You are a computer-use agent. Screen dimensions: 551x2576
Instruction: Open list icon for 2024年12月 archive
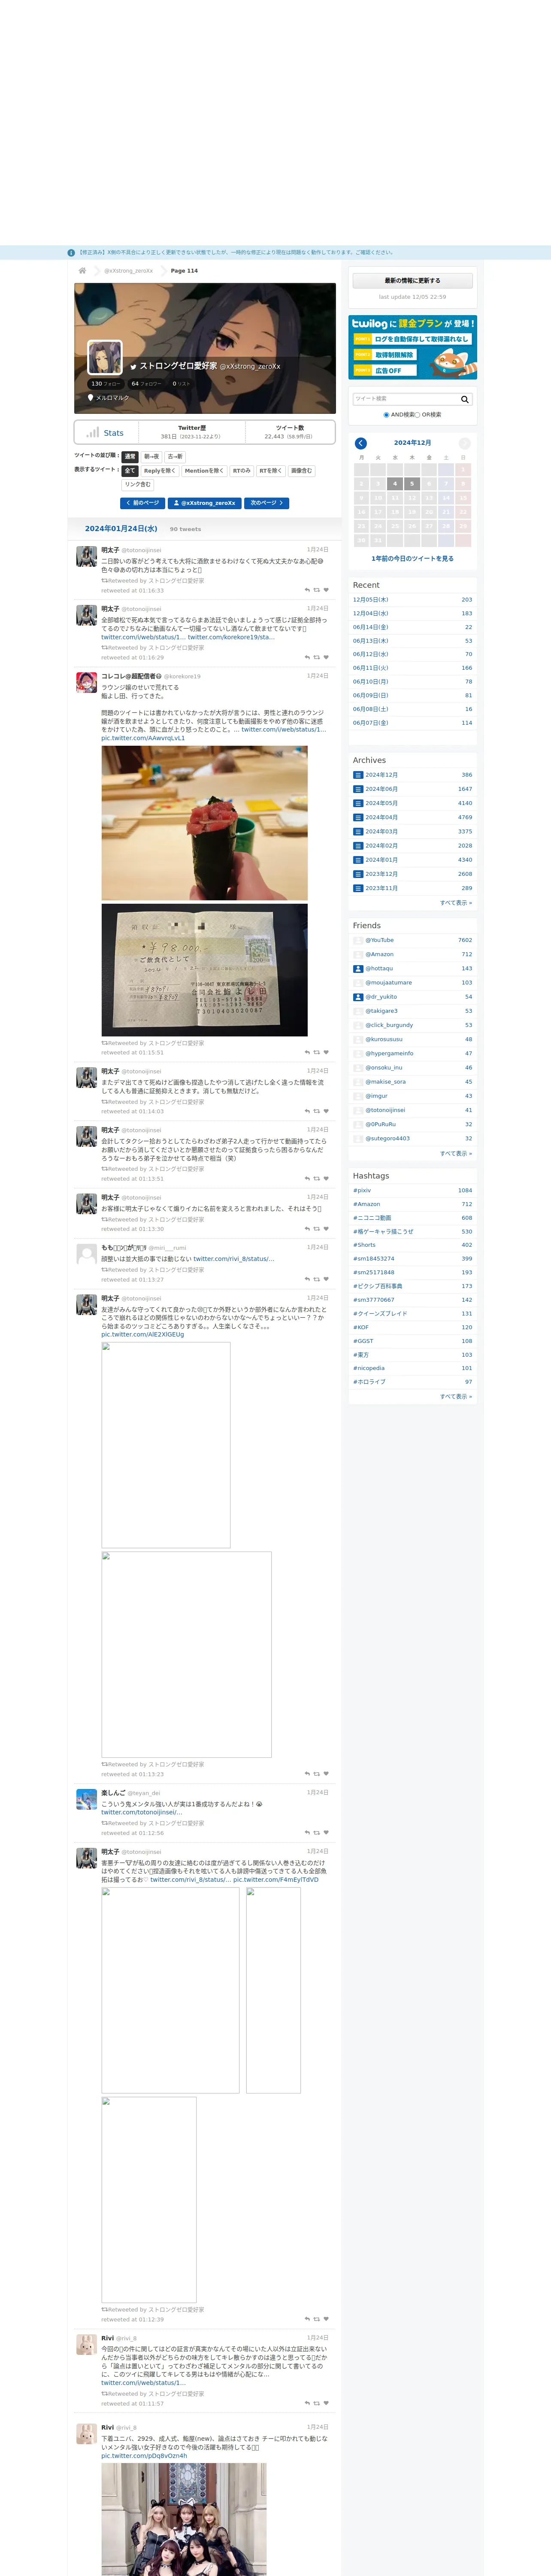click(358, 775)
